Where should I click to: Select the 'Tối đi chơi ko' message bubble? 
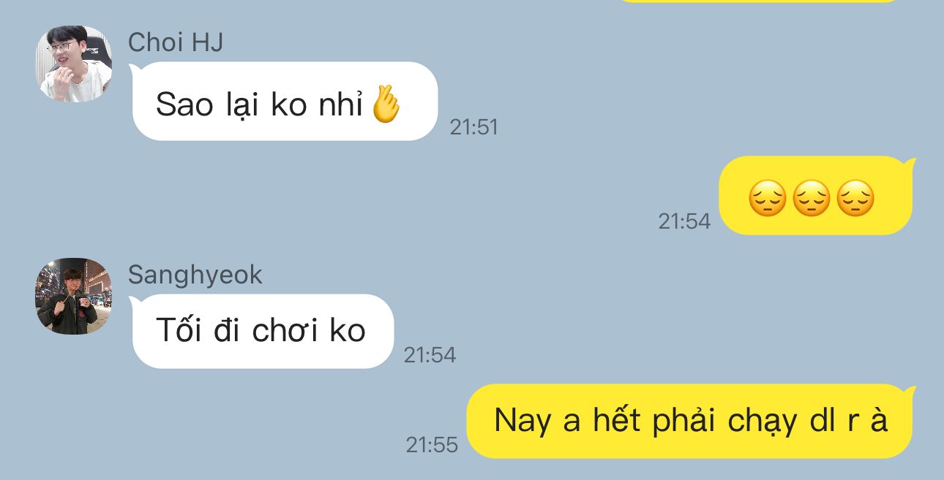[x=261, y=331]
